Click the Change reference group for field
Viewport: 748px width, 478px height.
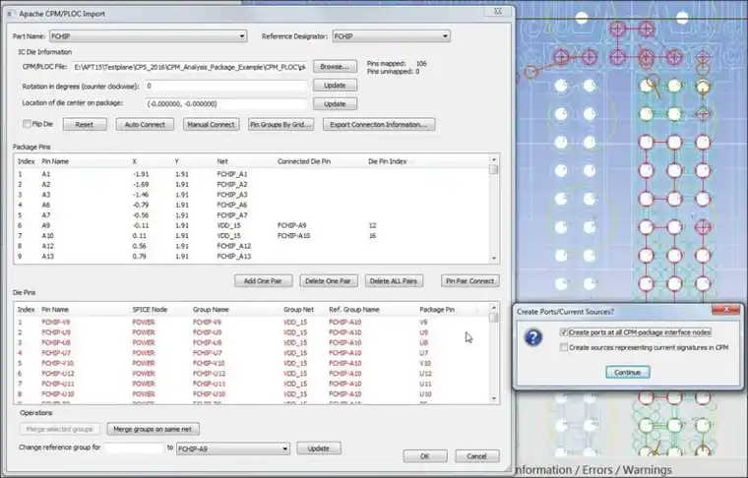[x=134, y=448]
